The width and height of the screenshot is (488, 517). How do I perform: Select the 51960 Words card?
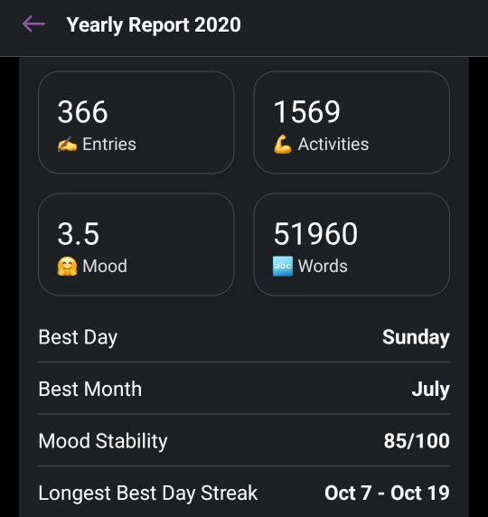pos(352,244)
